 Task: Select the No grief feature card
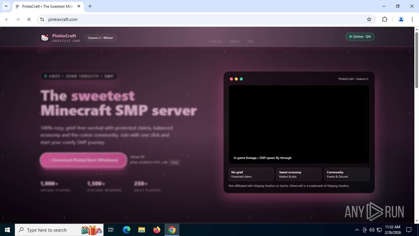251,174
